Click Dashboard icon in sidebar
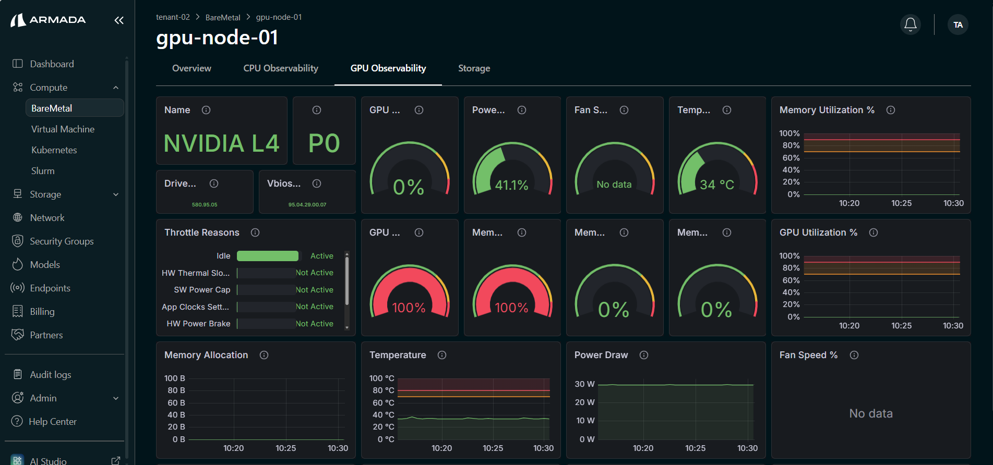The height and width of the screenshot is (465, 993). [18, 64]
